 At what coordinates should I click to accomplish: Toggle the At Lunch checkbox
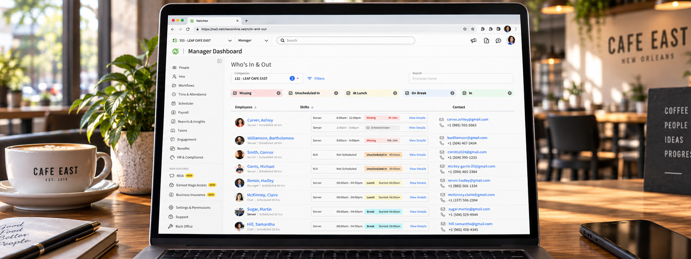coord(348,93)
